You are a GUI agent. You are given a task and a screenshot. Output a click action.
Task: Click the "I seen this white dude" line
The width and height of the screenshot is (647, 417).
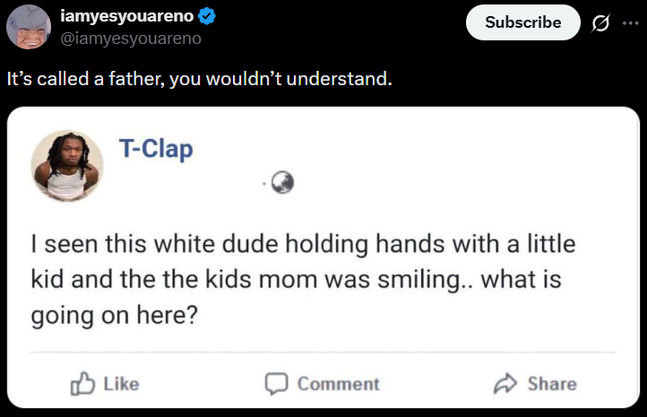(302, 244)
